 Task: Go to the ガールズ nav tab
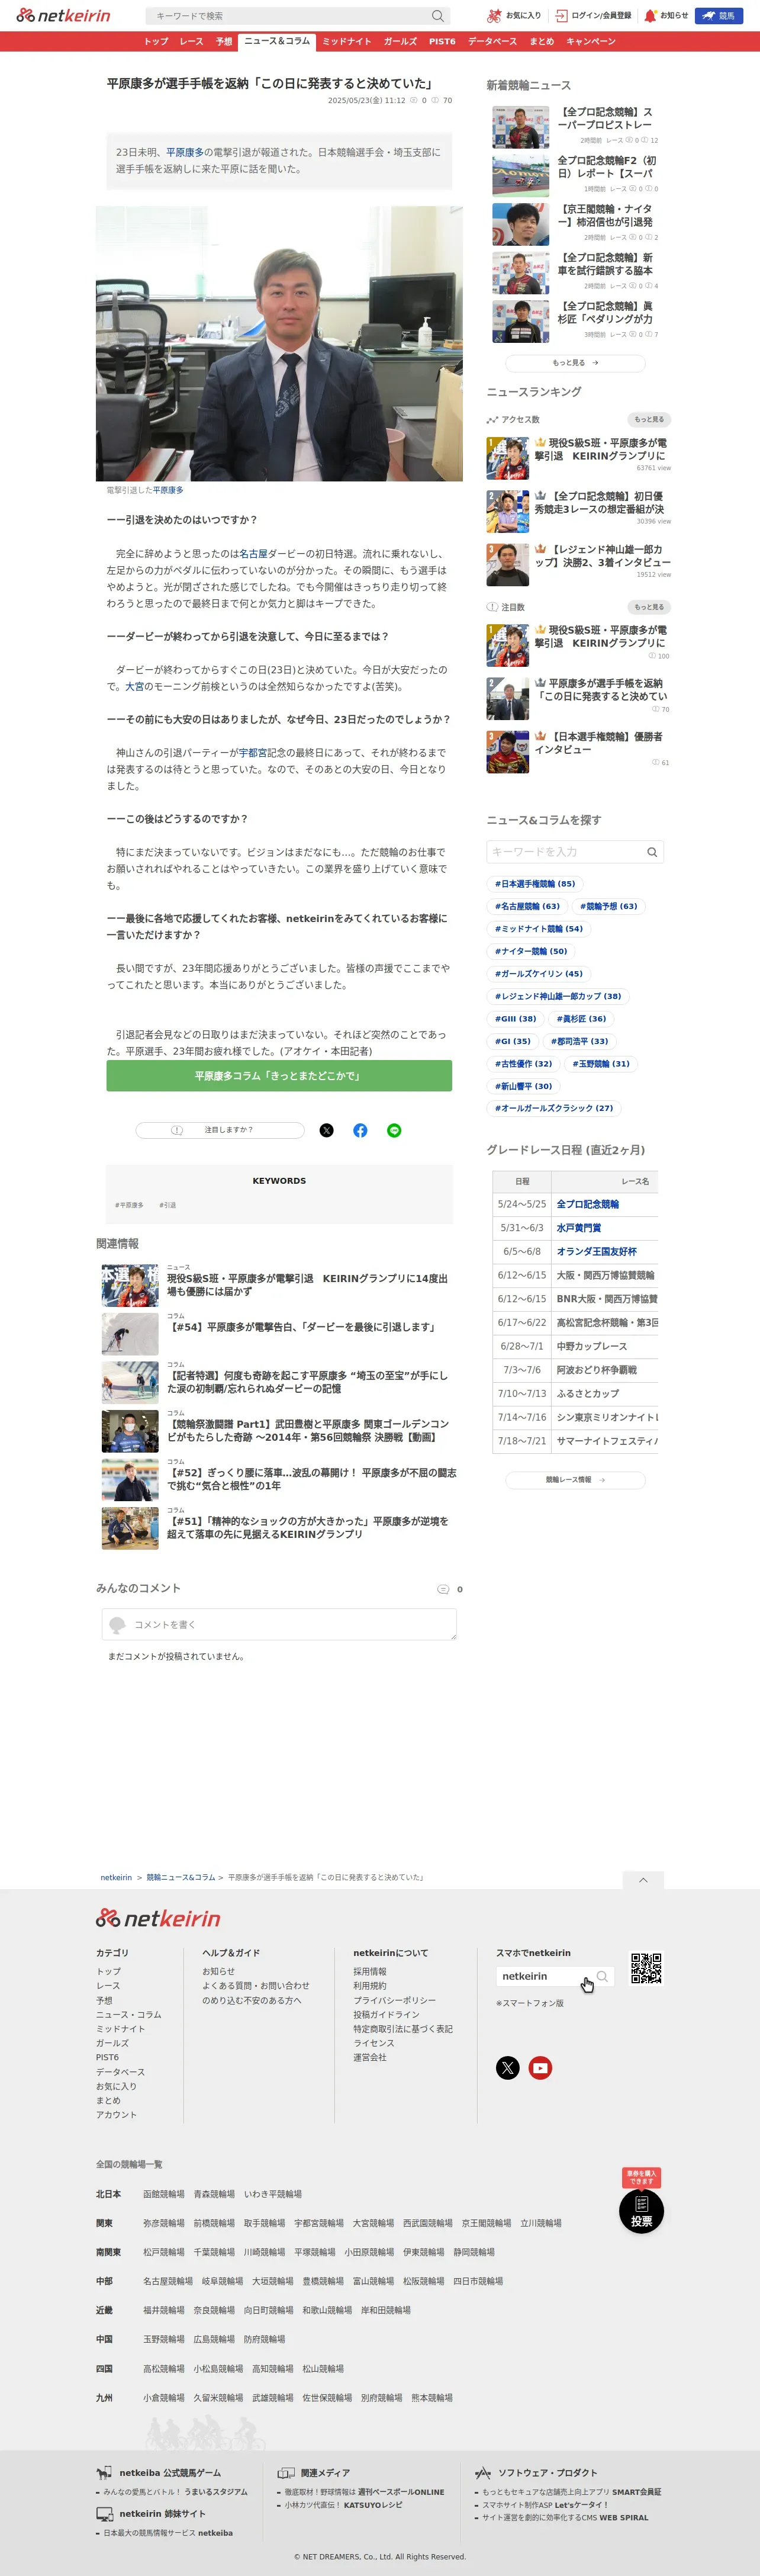tap(400, 41)
